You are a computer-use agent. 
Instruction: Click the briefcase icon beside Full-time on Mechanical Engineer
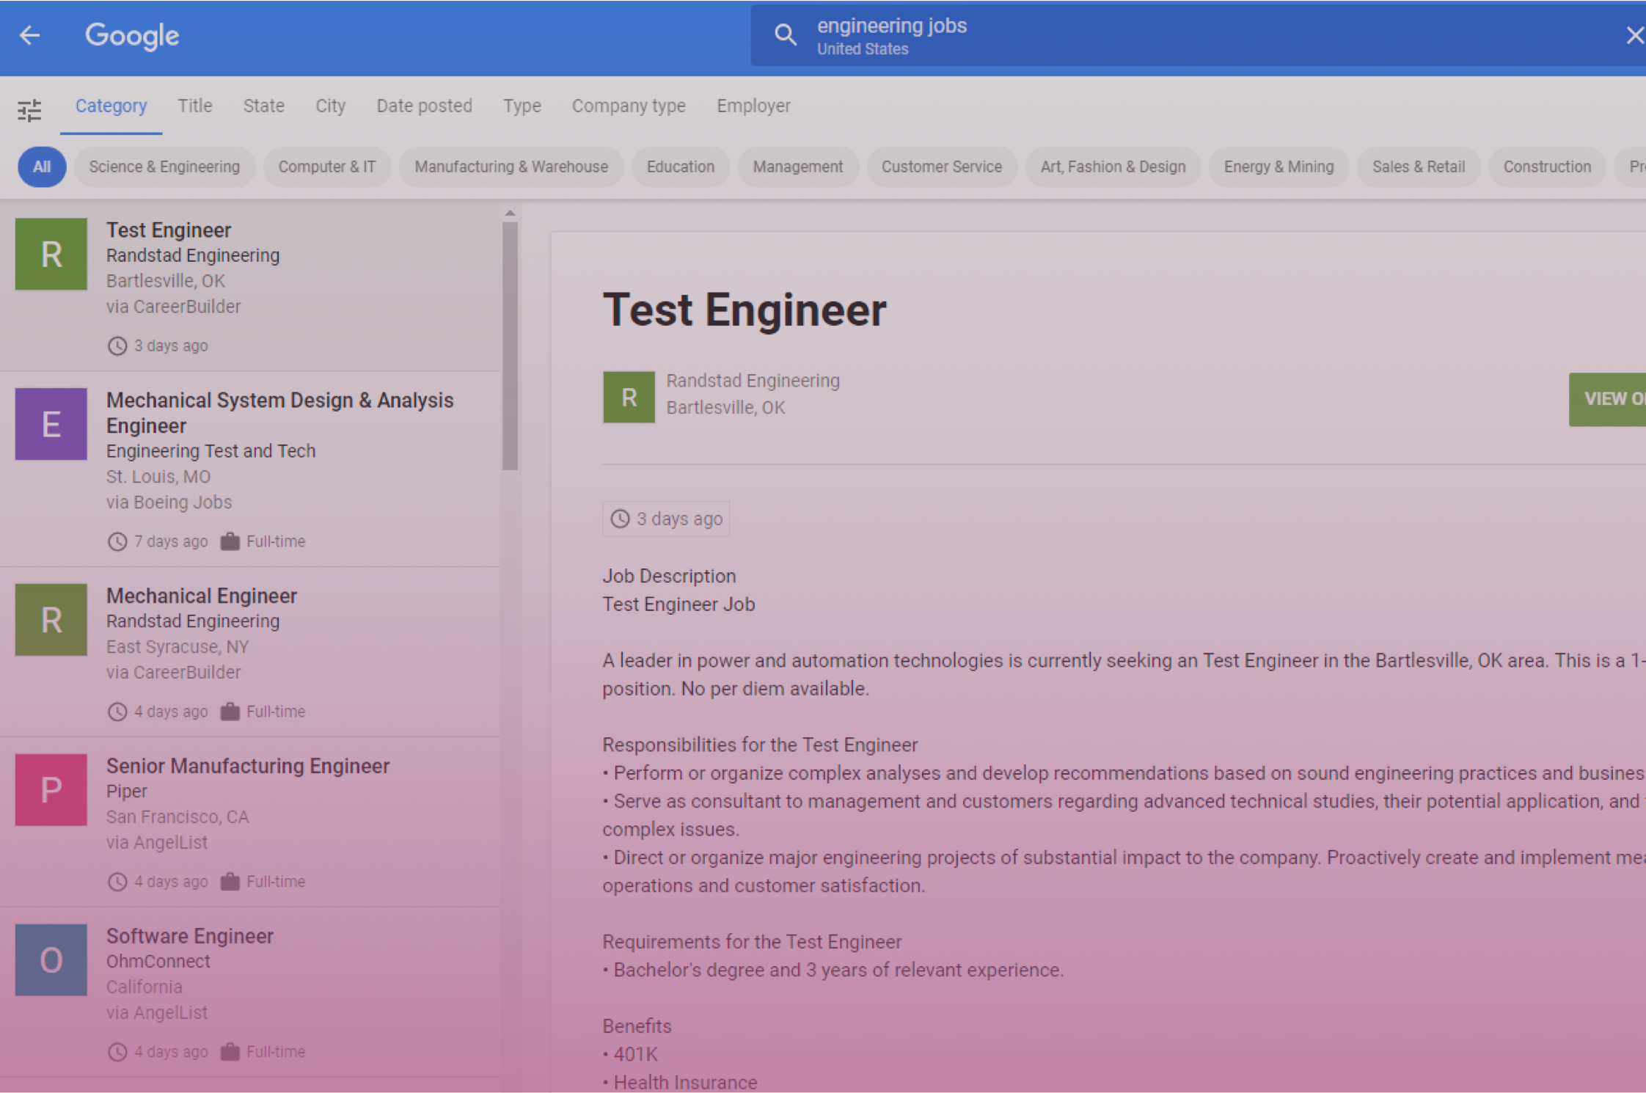[x=229, y=711]
